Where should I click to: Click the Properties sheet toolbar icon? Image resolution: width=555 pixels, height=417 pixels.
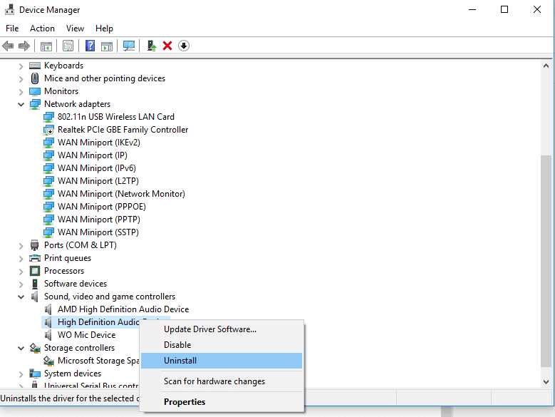(68, 46)
